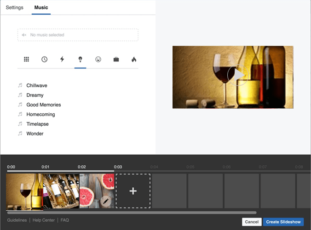Cancel the slideshow creation
The height and width of the screenshot is (230, 311).
(252, 222)
